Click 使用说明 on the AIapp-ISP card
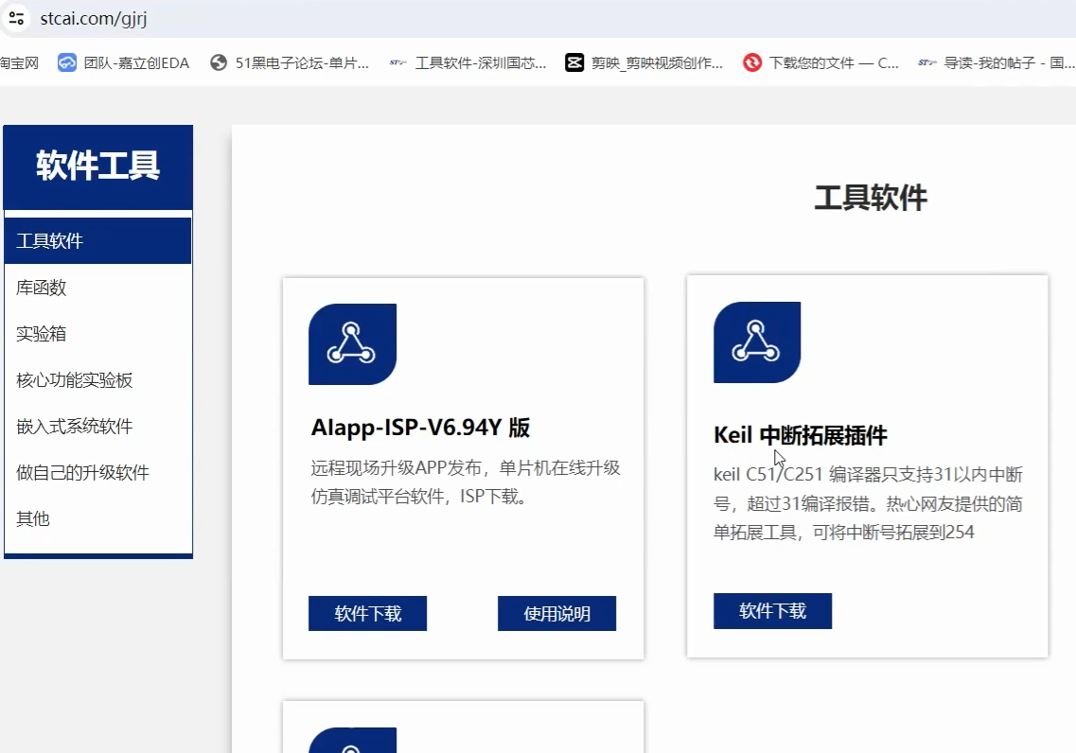 tap(557, 613)
